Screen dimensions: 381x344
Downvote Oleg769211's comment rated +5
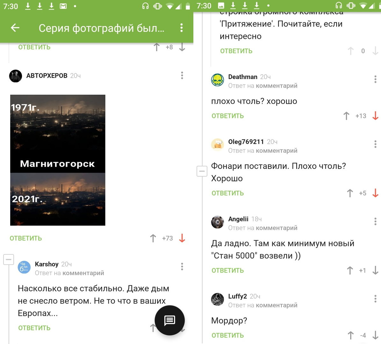click(375, 193)
